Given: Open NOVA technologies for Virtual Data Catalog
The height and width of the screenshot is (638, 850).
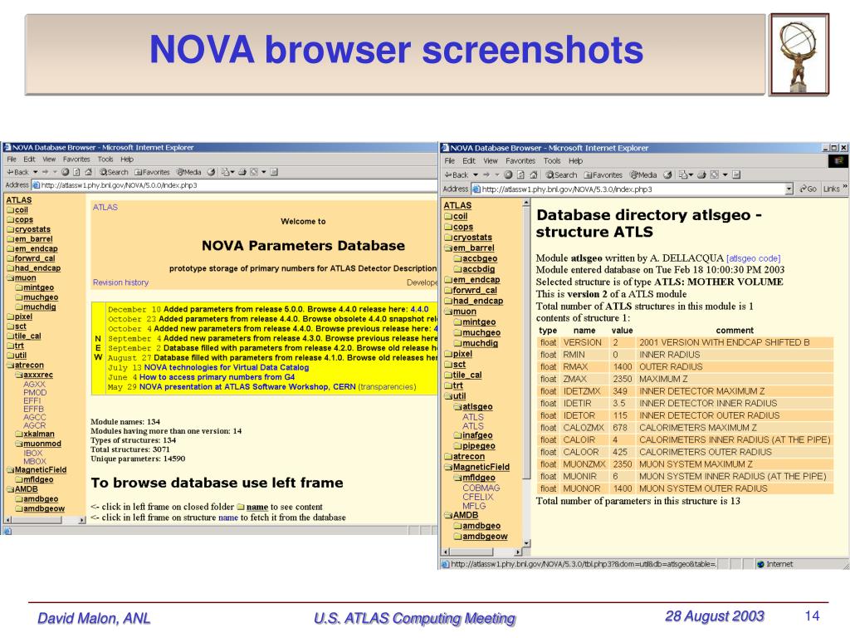Looking at the screenshot, I should point(227,367).
